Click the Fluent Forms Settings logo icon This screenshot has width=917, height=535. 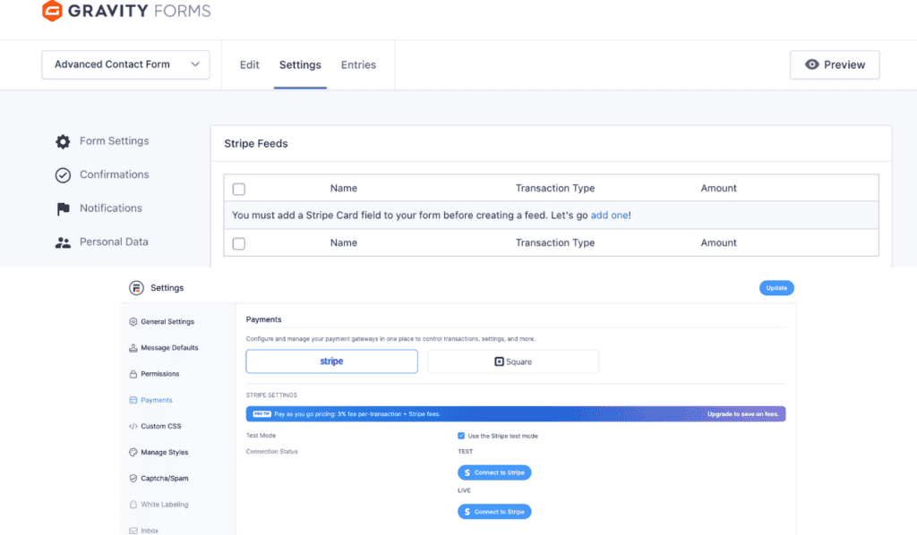point(136,288)
